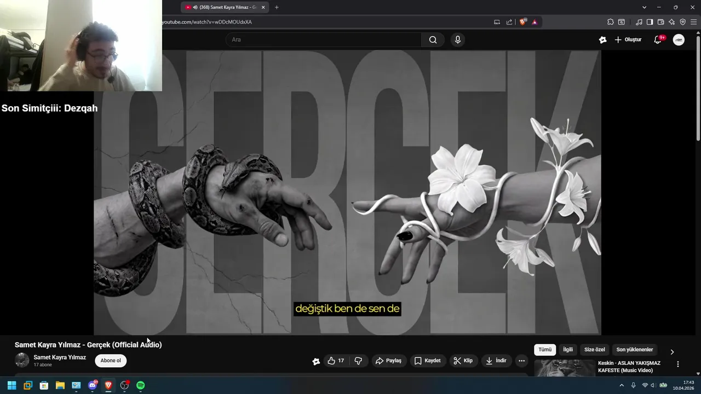Click the tab search window icon in toolbar
This screenshot has height=394, width=701.
point(622,22)
